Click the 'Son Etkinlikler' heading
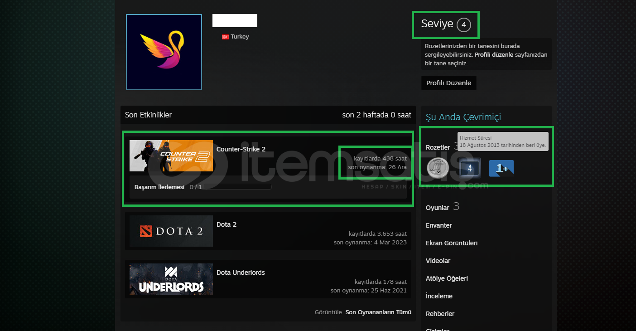 148,115
